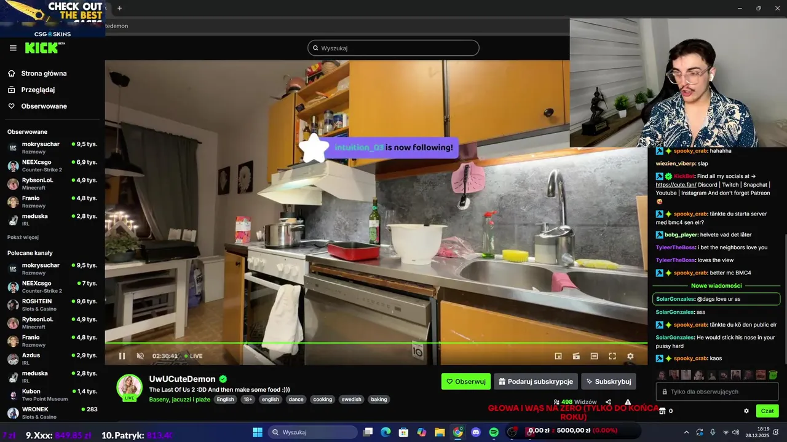The image size is (787, 442).
Task: Open video player settings gear
Action: (x=630, y=356)
